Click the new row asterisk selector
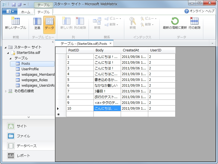The image size is (218, 164). [61, 114]
